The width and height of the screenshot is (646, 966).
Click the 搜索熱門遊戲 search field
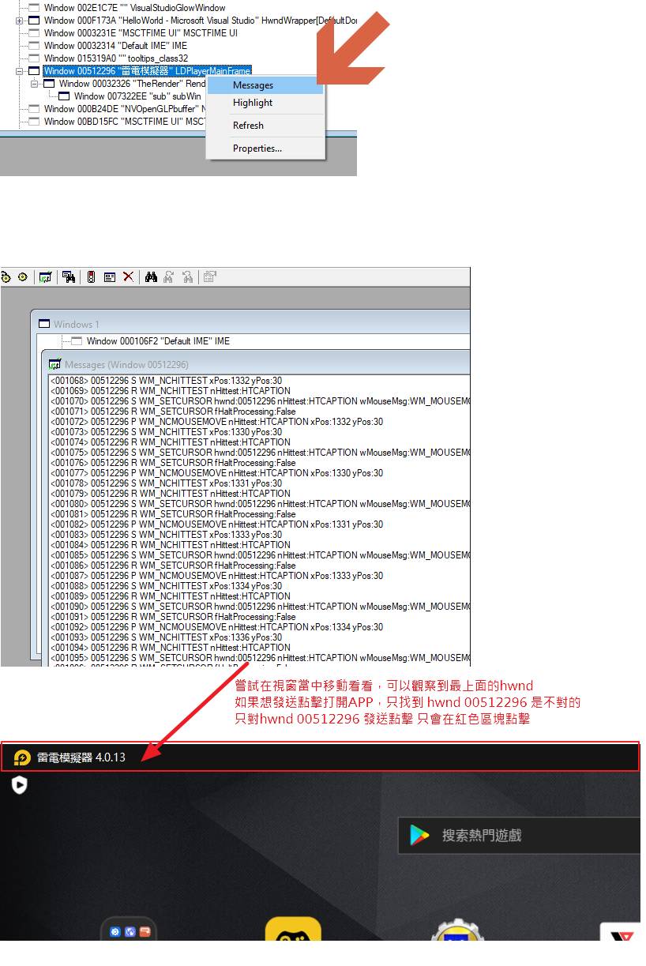point(521,836)
